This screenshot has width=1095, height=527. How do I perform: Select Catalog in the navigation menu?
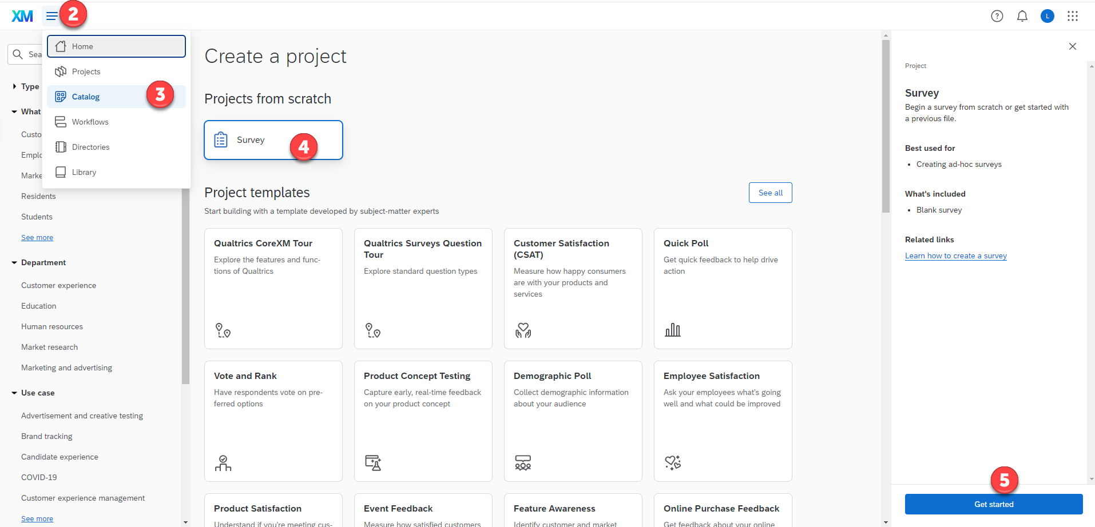coord(117,97)
